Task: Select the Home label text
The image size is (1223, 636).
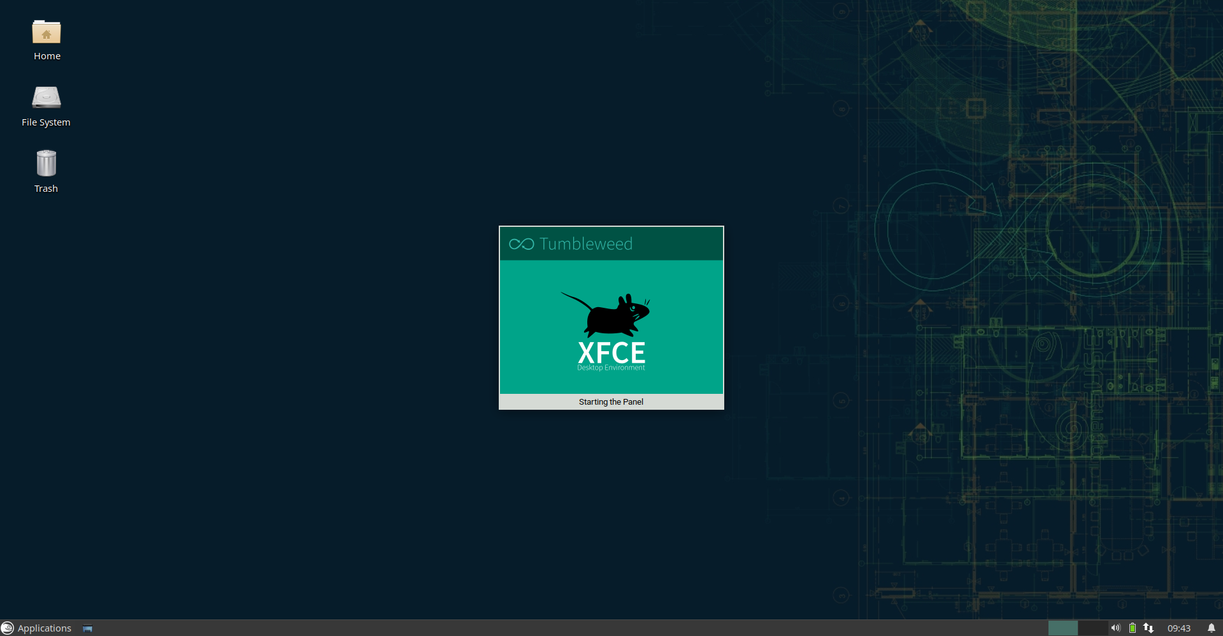Action: tap(47, 56)
